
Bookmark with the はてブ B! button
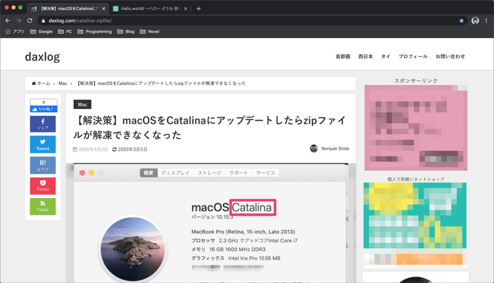tap(43, 165)
